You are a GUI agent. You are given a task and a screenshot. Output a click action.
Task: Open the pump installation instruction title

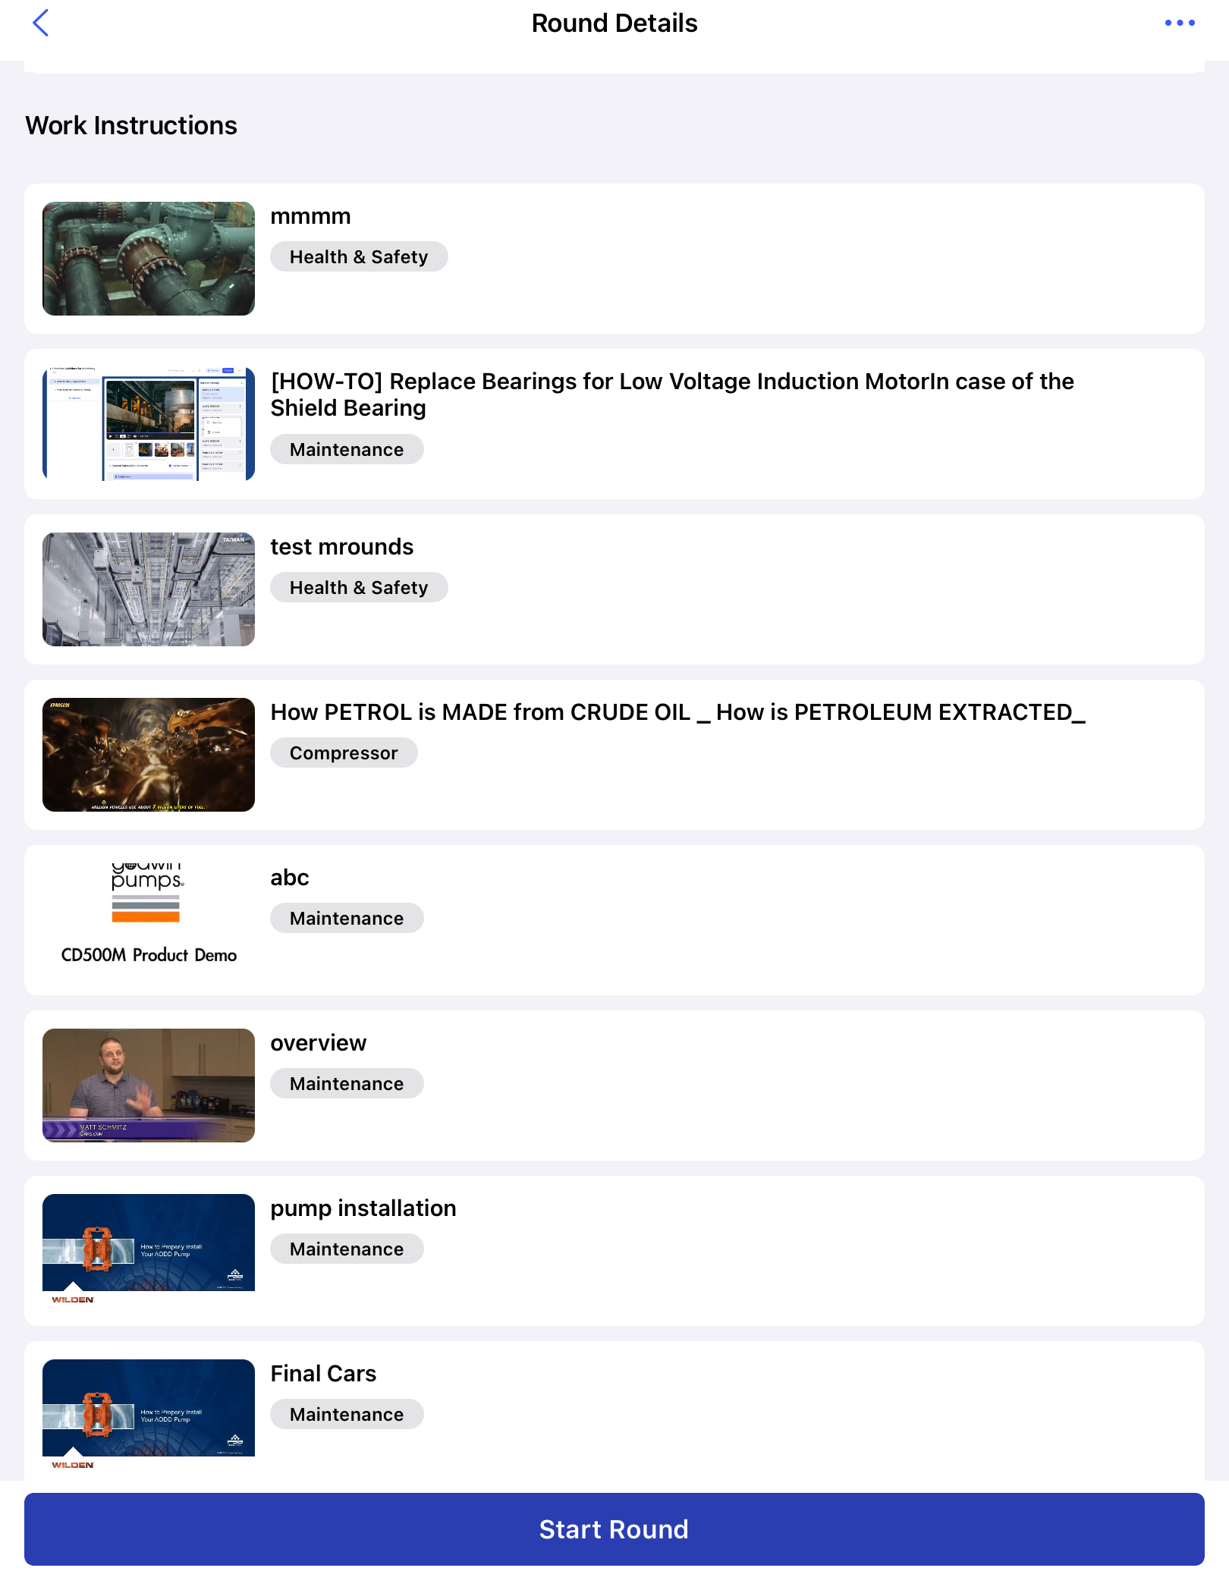click(x=363, y=1208)
